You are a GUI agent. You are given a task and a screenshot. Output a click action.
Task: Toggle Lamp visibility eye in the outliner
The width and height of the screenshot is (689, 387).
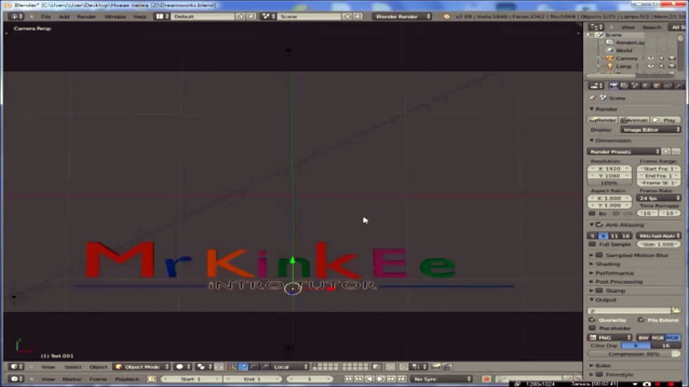tap(651, 66)
